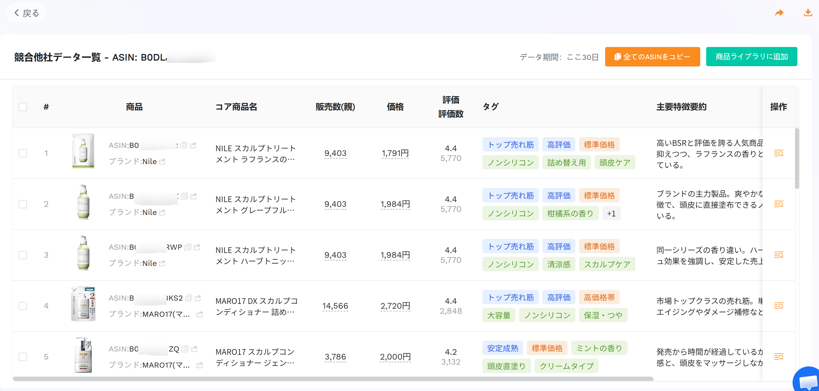Check the row 2 checkbox
The width and height of the screenshot is (819, 391).
click(23, 204)
